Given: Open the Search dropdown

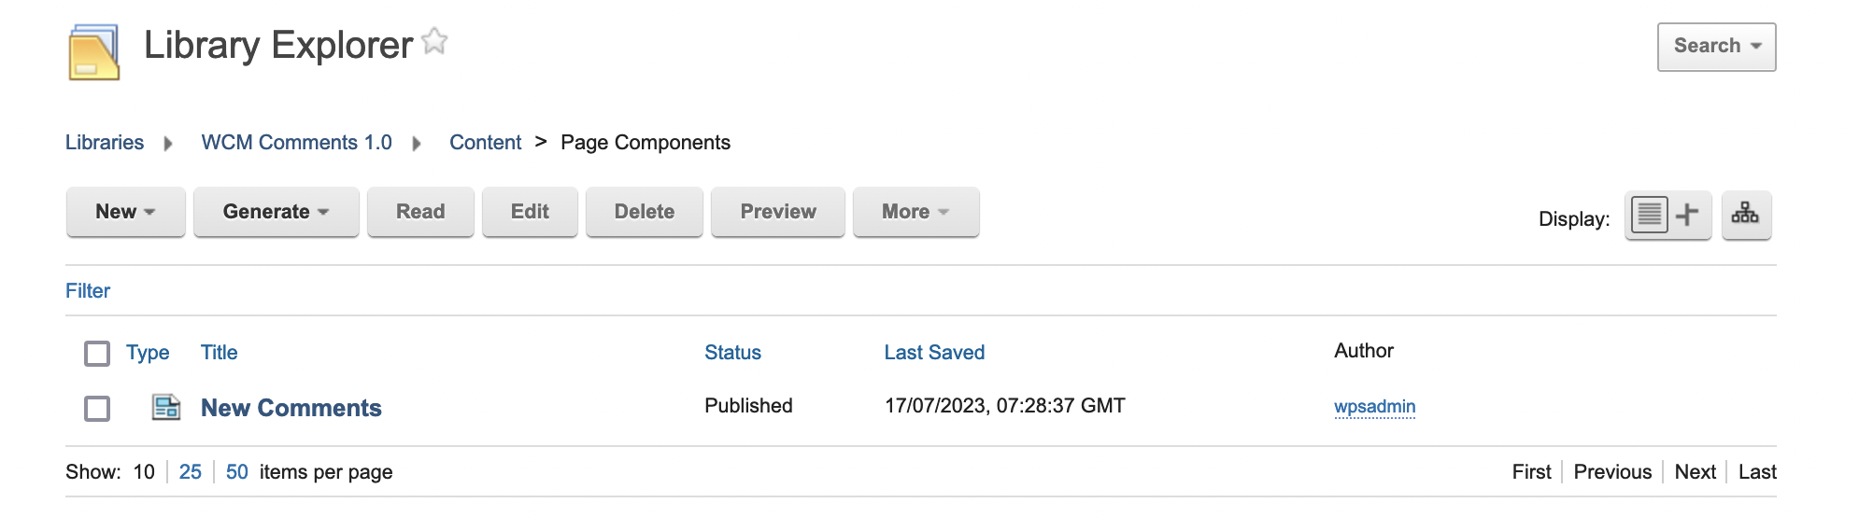Looking at the screenshot, I should (x=1716, y=47).
